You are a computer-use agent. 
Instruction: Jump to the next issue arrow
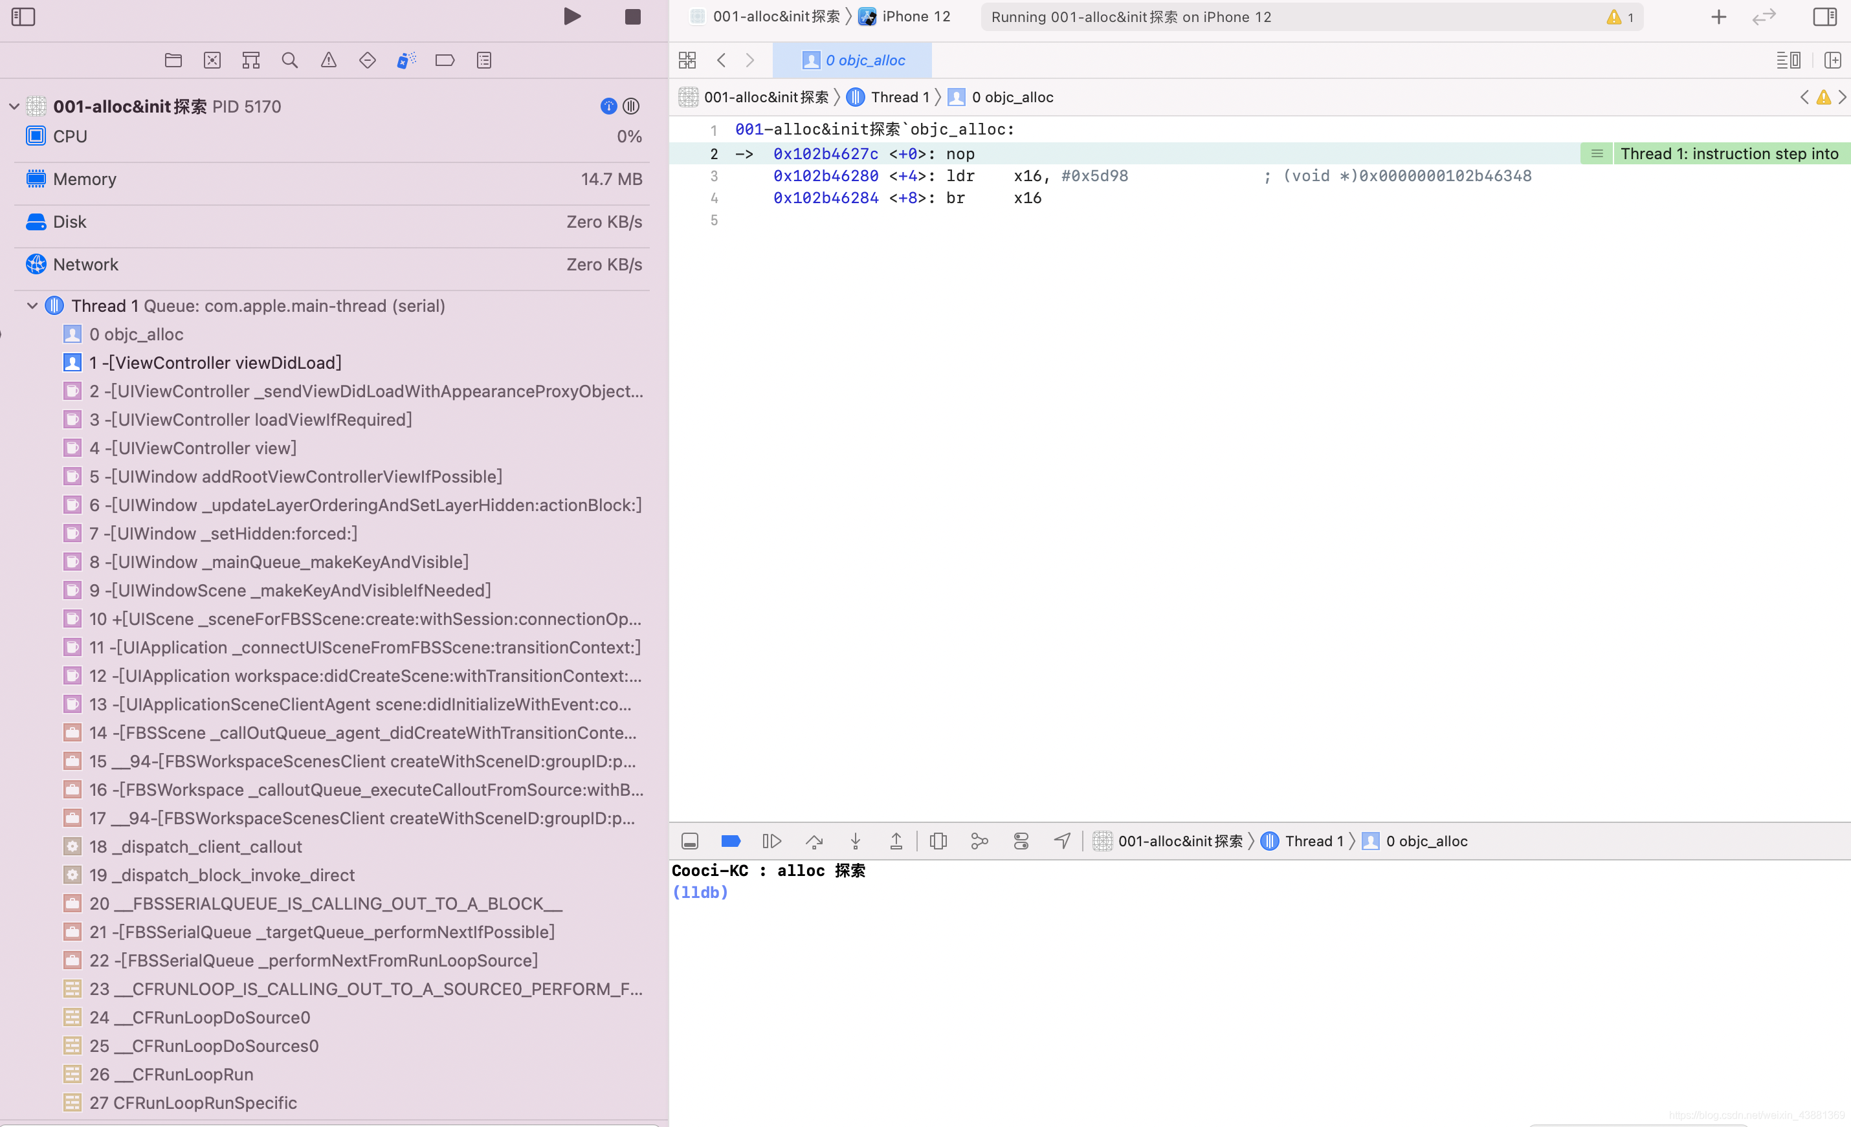pos(1842,97)
